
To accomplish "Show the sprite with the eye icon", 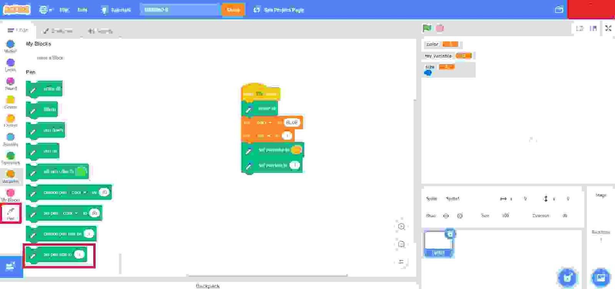I will (446, 216).
